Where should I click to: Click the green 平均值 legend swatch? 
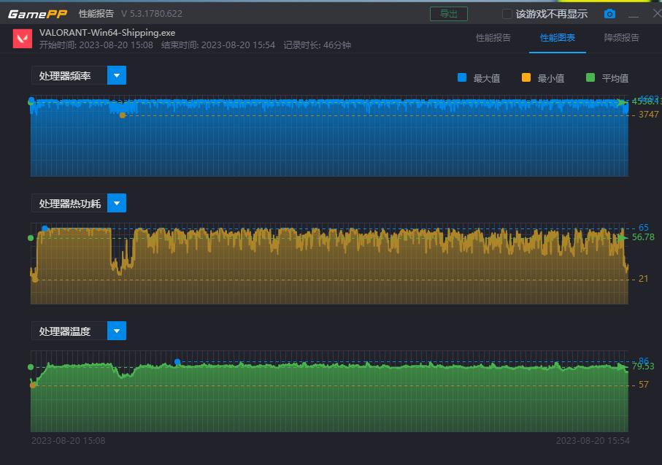point(590,77)
